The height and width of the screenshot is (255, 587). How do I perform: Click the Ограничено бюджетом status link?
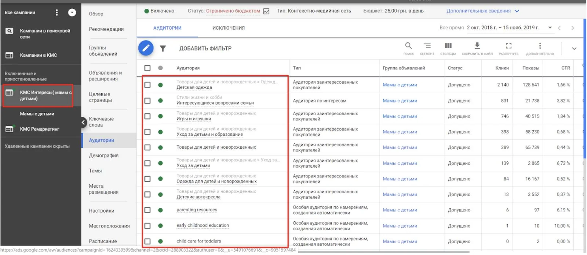233,11
